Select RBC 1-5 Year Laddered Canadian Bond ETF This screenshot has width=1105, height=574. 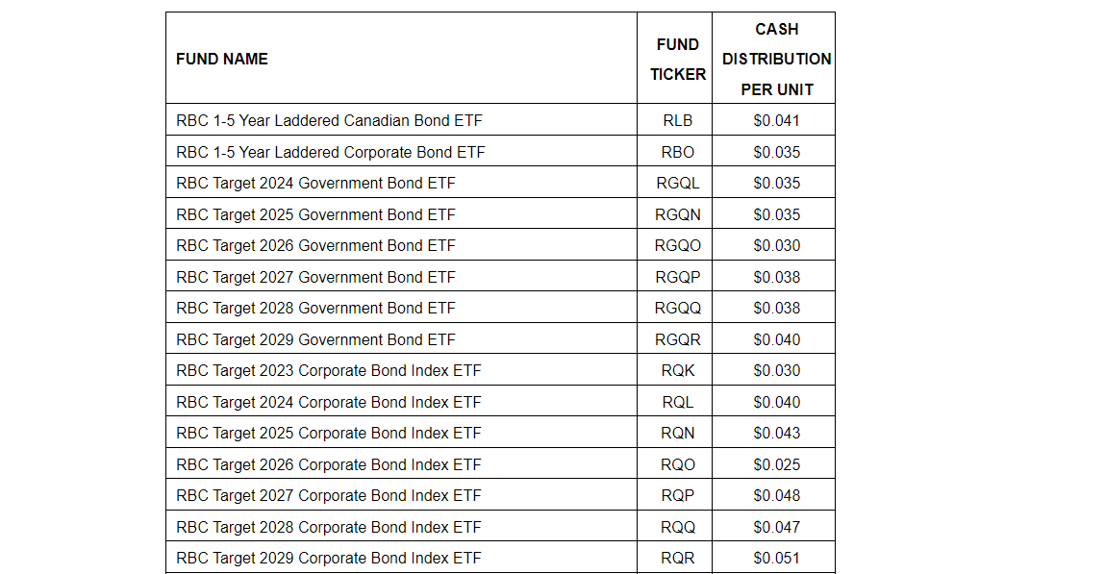[x=330, y=121]
